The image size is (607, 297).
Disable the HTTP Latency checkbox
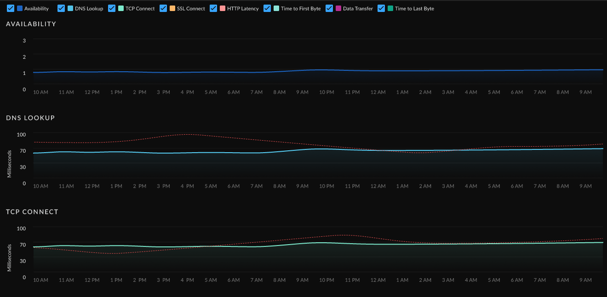pos(213,8)
